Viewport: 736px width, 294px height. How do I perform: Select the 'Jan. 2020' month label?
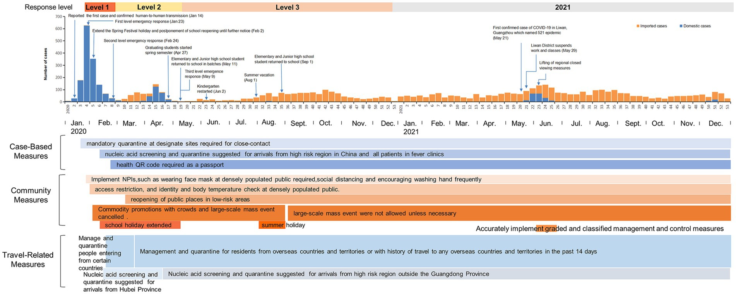pyautogui.click(x=78, y=127)
